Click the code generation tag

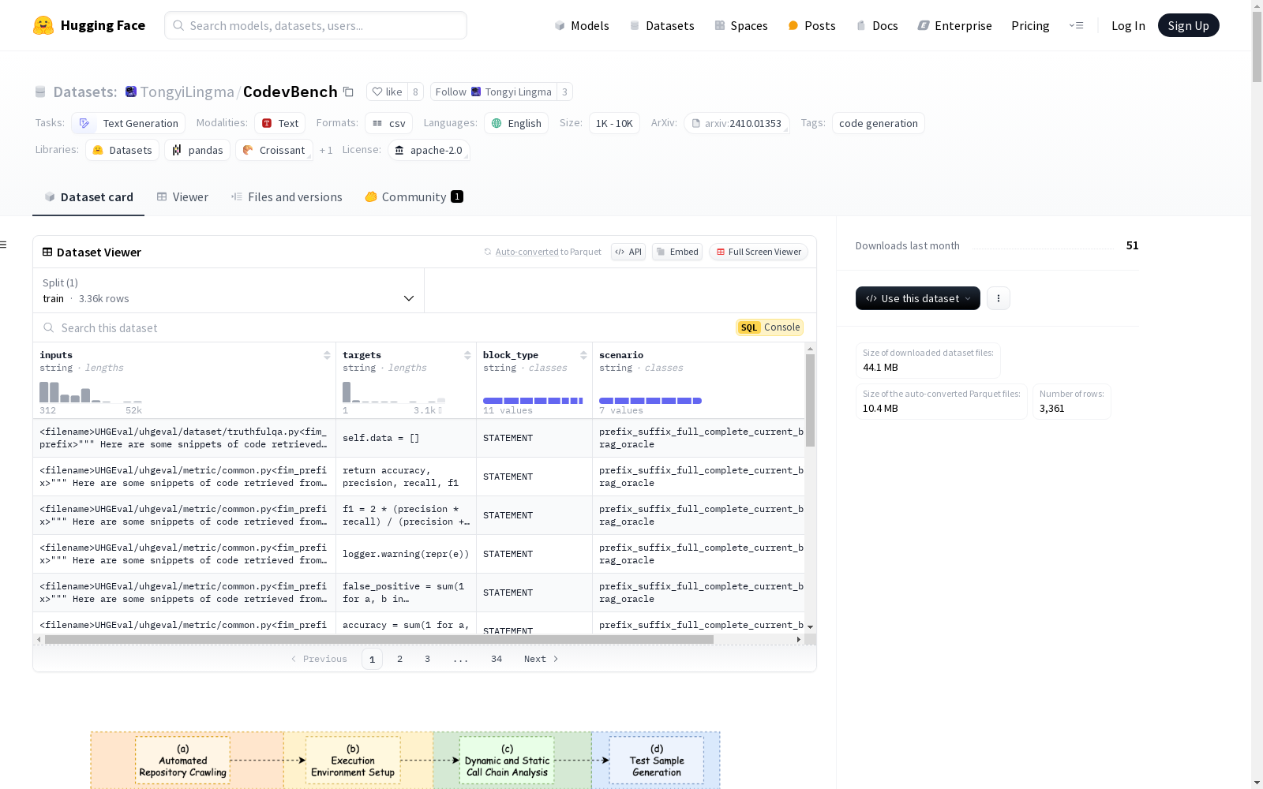coord(879,123)
